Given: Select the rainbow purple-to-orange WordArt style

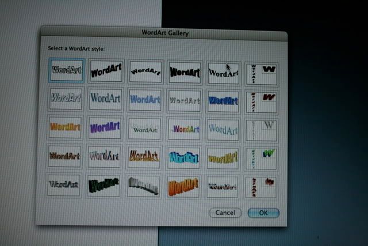Looking at the screenshot, I should (x=184, y=130).
